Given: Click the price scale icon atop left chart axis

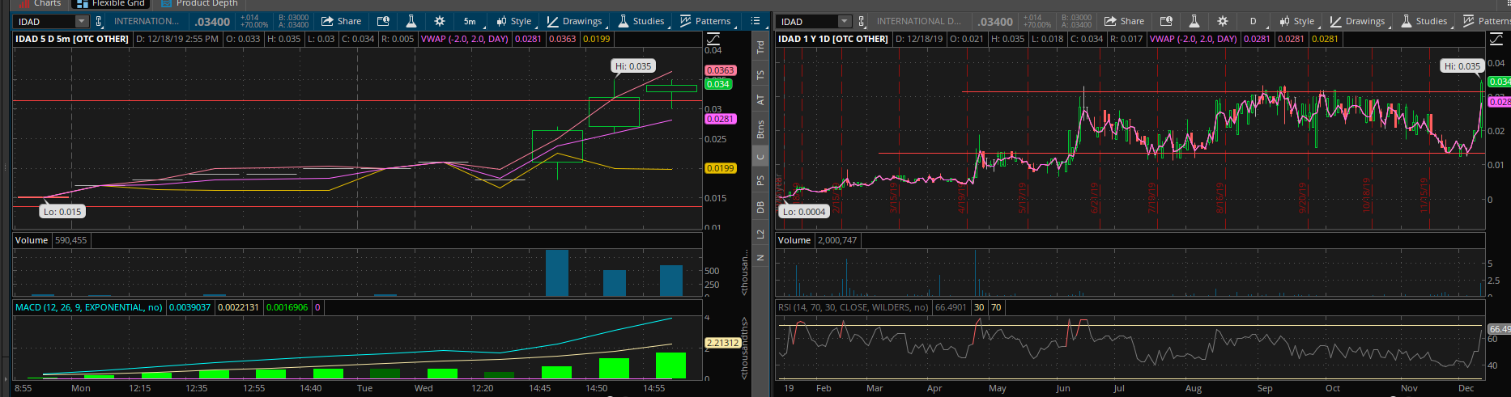Looking at the screenshot, I should [713, 39].
